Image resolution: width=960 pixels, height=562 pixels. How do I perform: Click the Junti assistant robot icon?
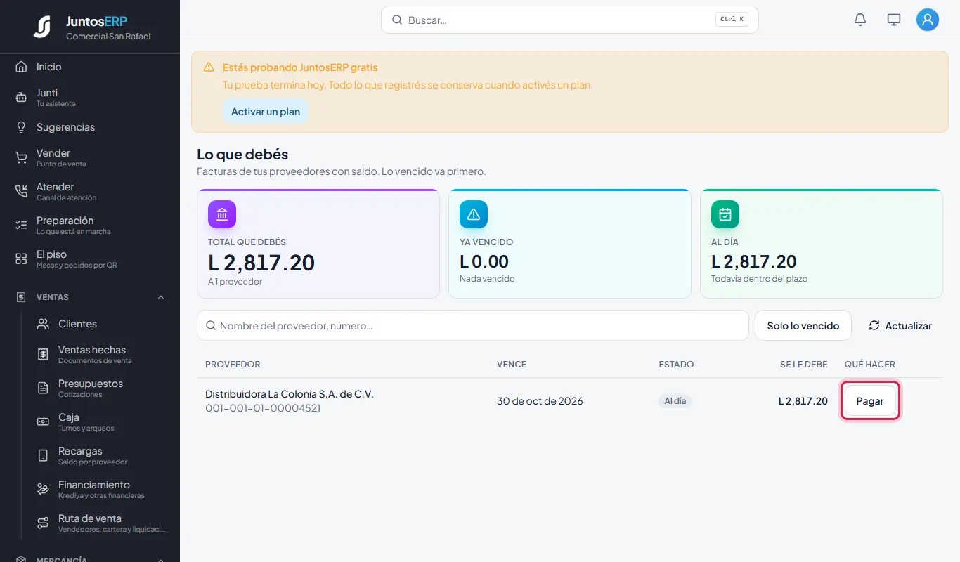[x=21, y=98]
